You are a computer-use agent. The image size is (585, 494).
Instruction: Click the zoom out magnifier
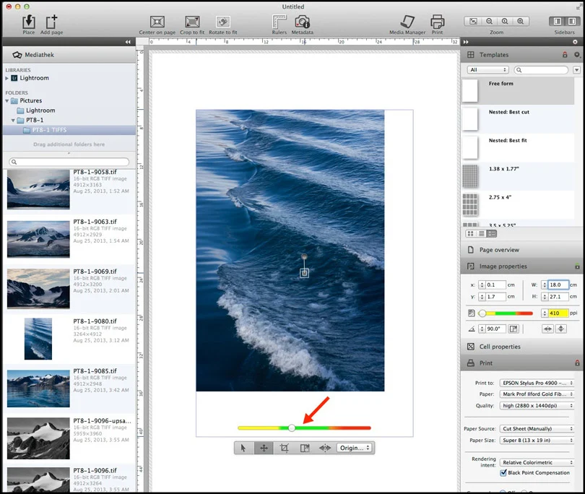click(489, 21)
